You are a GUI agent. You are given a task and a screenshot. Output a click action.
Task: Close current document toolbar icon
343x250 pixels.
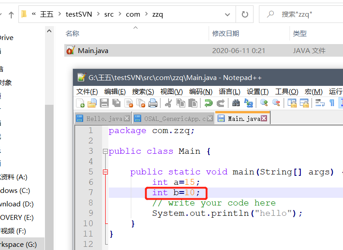(129, 103)
